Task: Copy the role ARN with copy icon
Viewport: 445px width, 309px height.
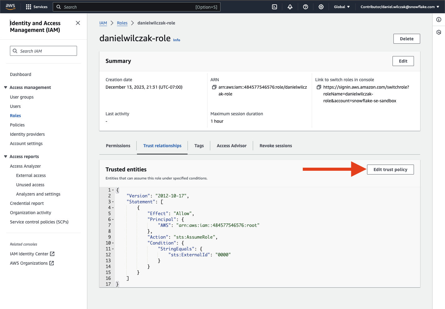Action: [214, 87]
